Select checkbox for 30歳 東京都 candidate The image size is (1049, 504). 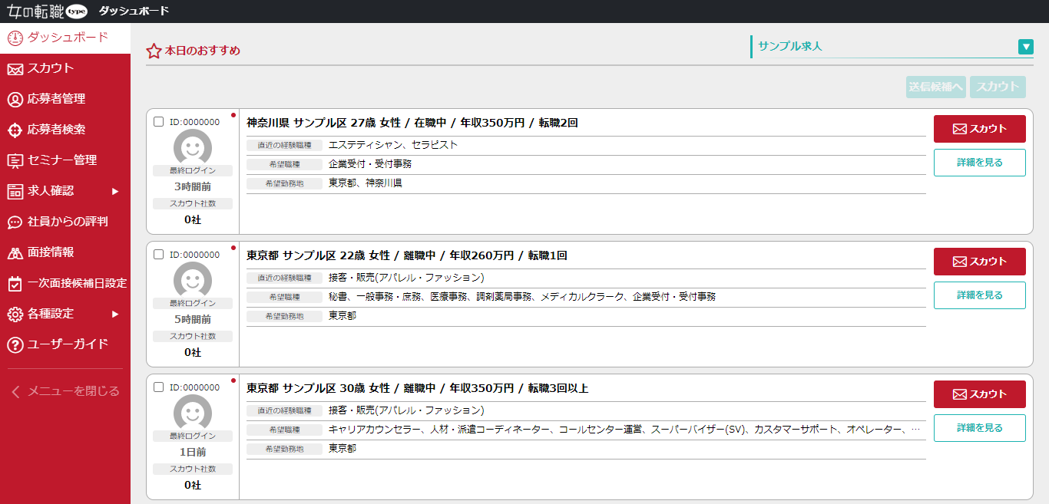click(x=158, y=387)
